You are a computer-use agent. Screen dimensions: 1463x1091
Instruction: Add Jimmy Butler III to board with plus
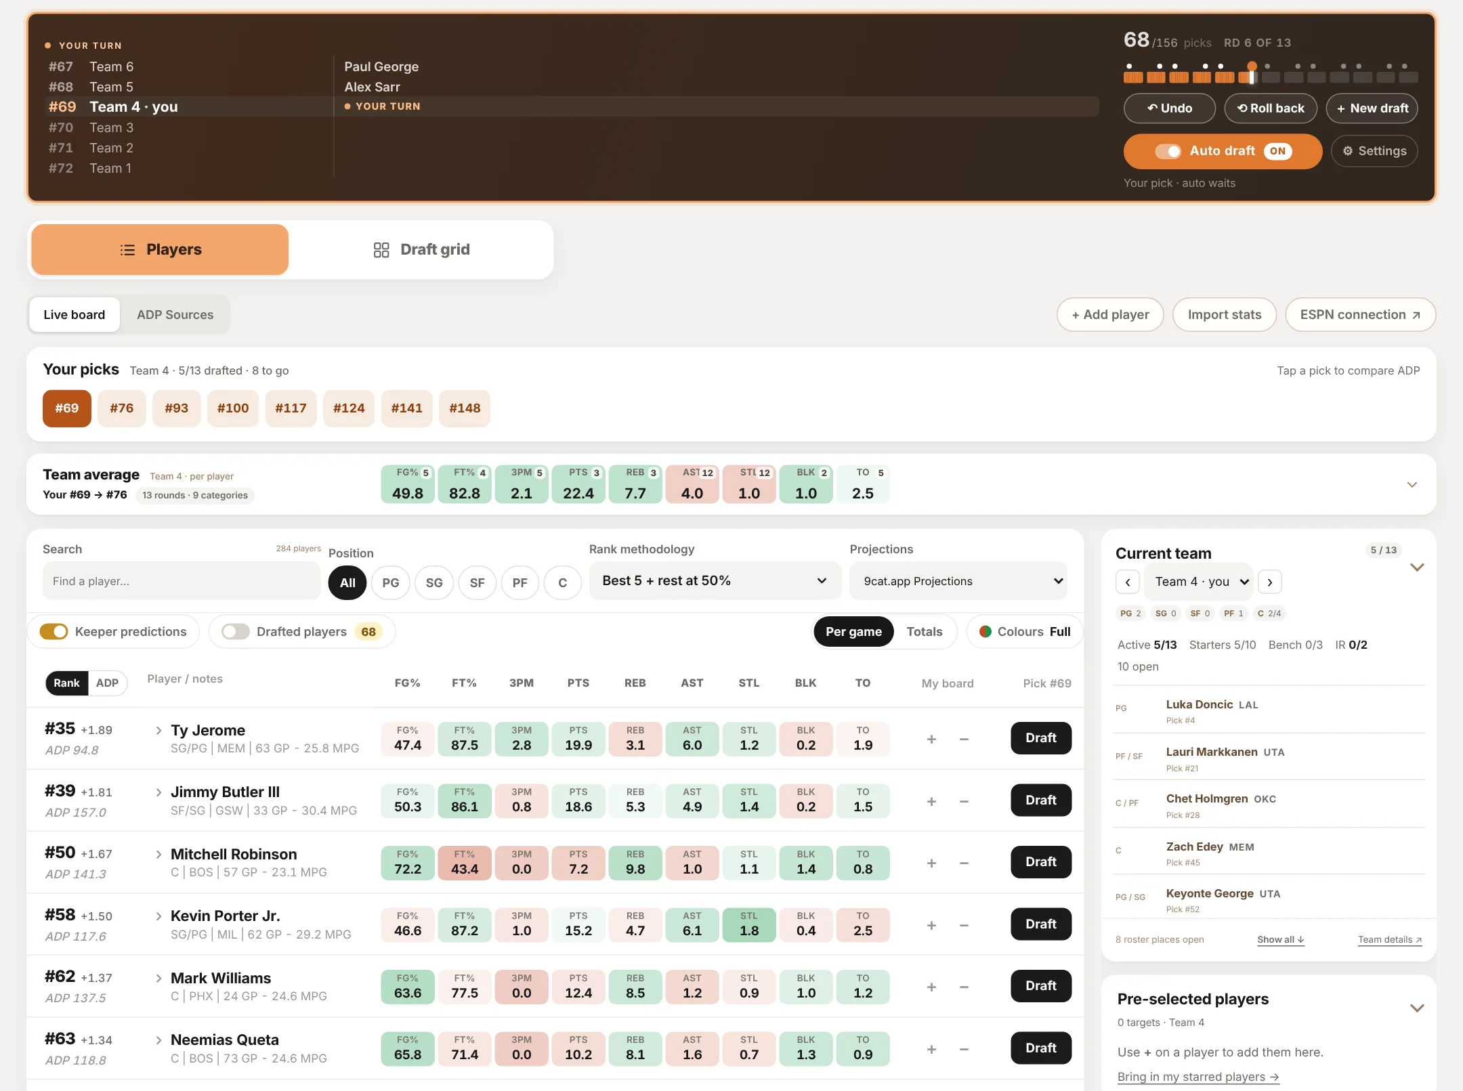pyautogui.click(x=931, y=801)
